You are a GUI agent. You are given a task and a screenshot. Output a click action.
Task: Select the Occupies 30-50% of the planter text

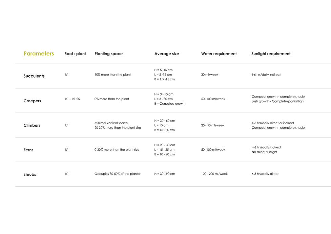(118, 174)
